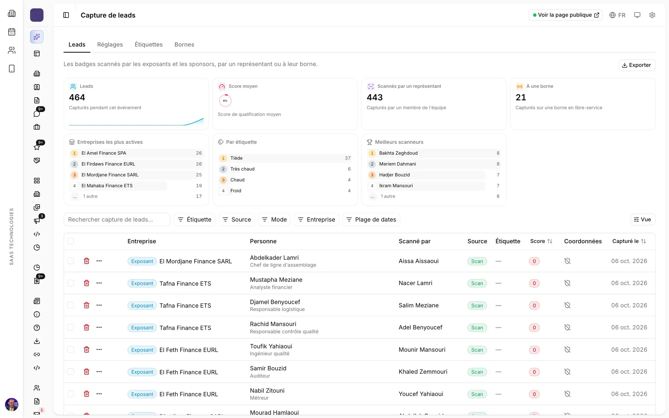Open the Vue options button
The height and width of the screenshot is (418, 669).
pyautogui.click(x=643, y=220)
